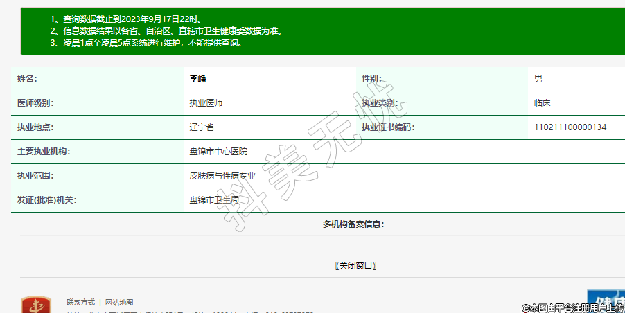Image resolution: width=625 pixels, height=313 pixels.
Task: Click the 多机构备案信息 heading
Action: tap(353, 224)
